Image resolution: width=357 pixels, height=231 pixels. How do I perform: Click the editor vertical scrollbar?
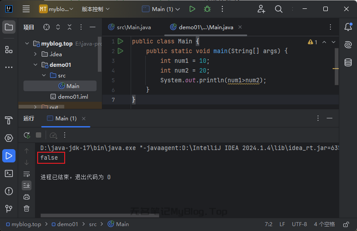pyautogui.click(x=336, y=67)
